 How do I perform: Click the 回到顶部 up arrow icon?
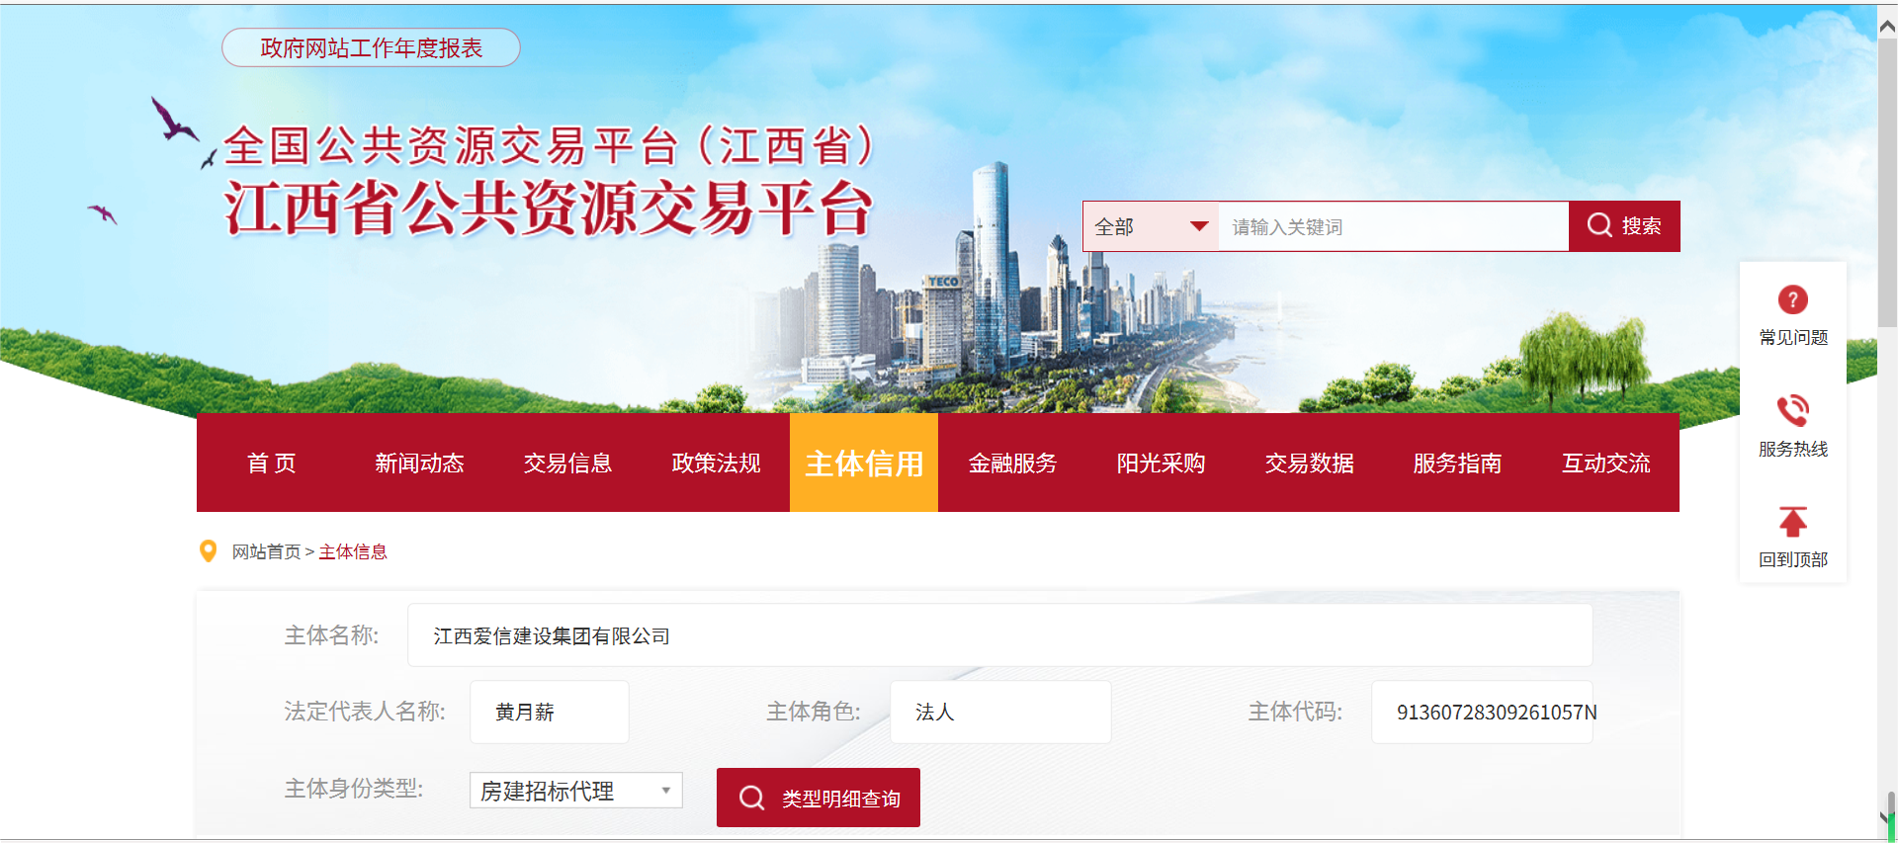click(1792, 522)
